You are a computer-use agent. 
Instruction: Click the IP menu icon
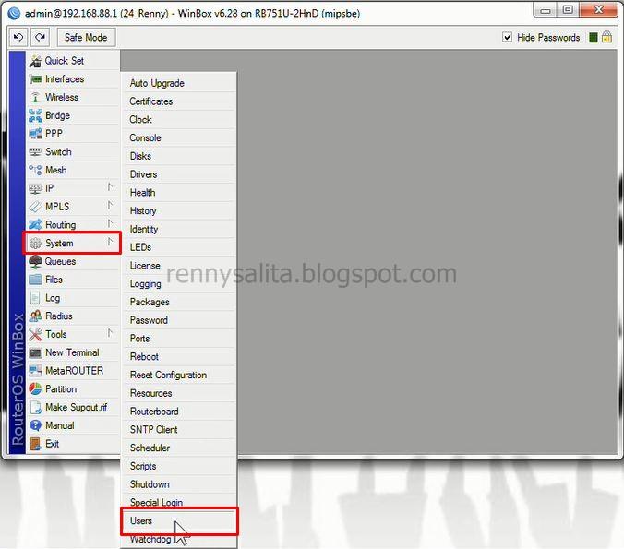35,188
